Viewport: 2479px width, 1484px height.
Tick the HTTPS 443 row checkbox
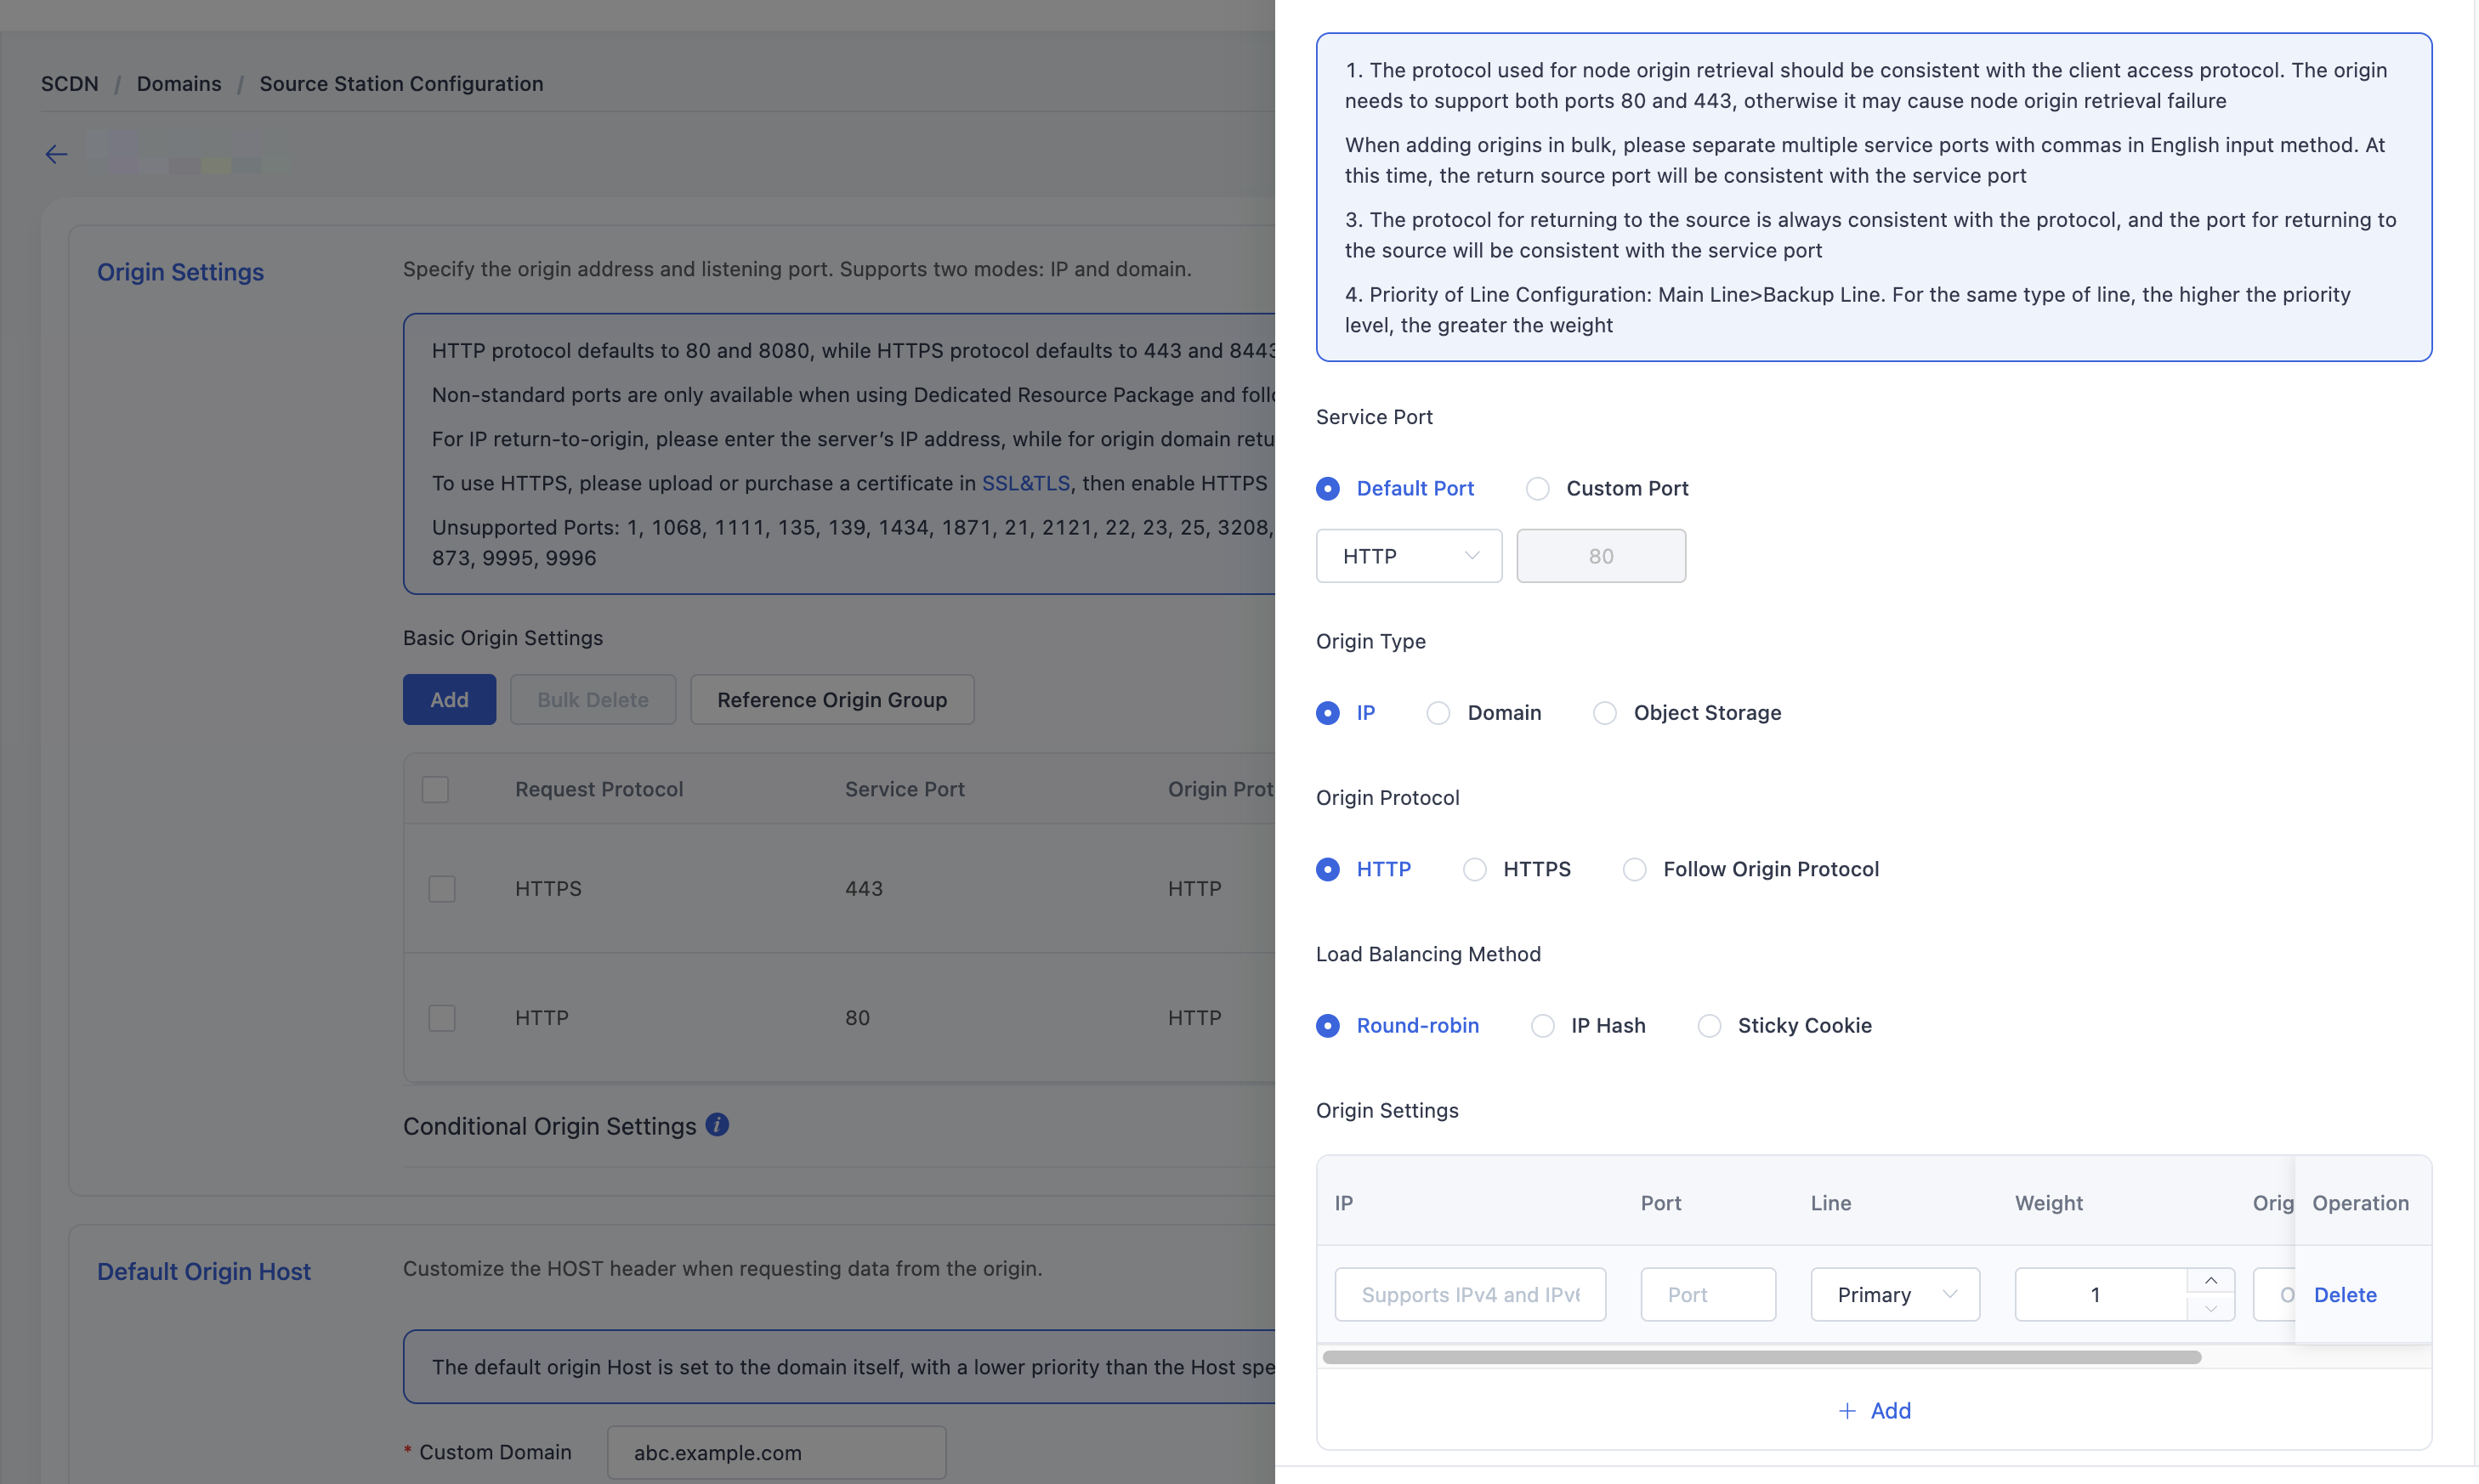442,889
